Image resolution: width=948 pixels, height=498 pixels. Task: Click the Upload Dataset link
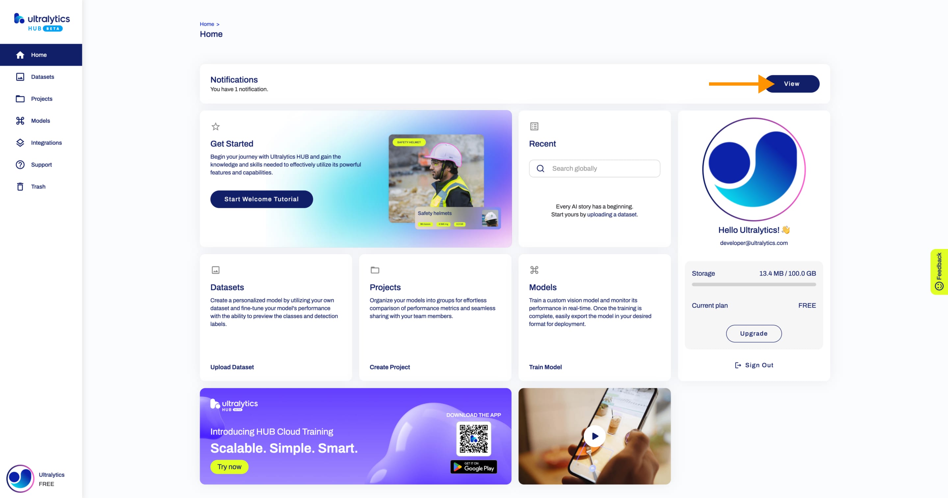tap(232, 367)
